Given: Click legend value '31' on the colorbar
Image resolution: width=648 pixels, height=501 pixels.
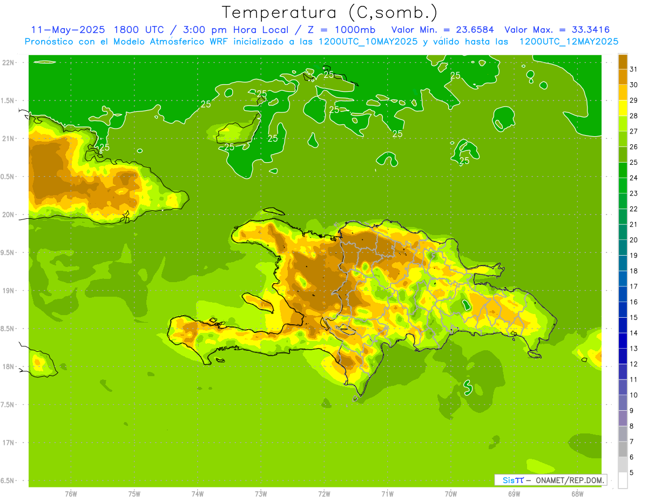Looking at the screenshot, I should point(633,69).
